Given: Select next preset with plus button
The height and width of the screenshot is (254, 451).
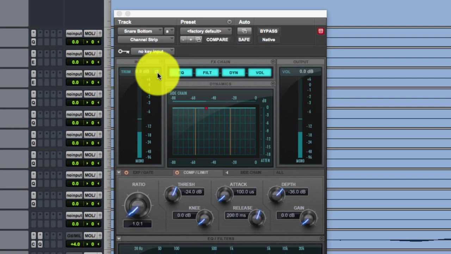Looking at the screenshot, I should point(191,40).
